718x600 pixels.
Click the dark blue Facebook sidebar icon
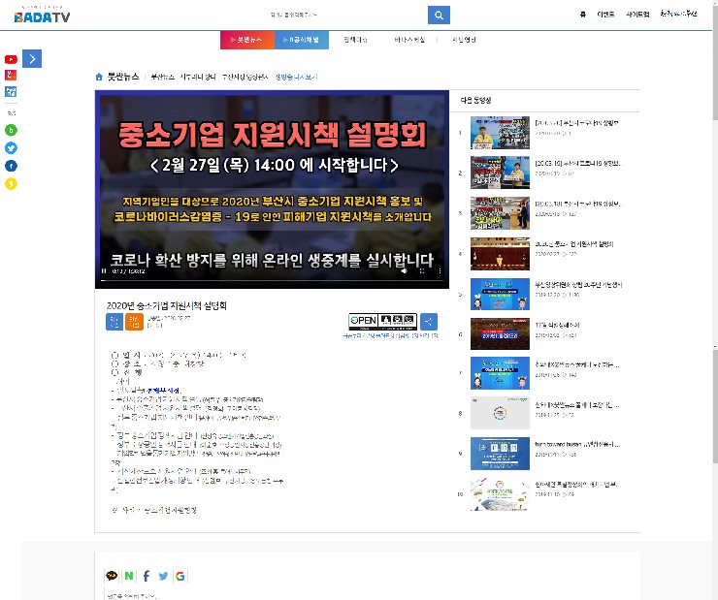click(11, 165)
